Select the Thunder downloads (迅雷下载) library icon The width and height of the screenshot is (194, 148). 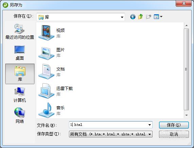tap(46, 91)
